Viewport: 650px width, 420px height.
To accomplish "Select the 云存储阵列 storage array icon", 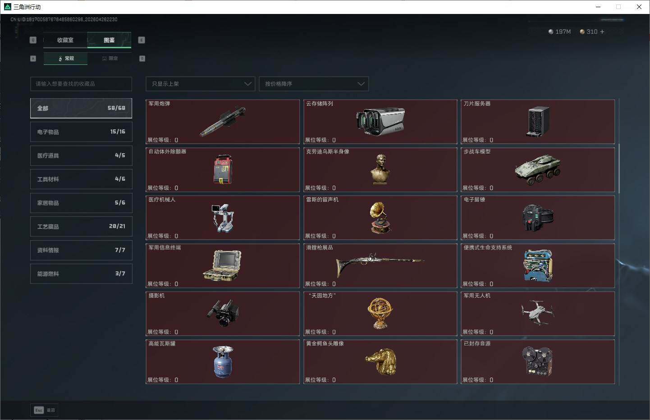I will 380,122.
